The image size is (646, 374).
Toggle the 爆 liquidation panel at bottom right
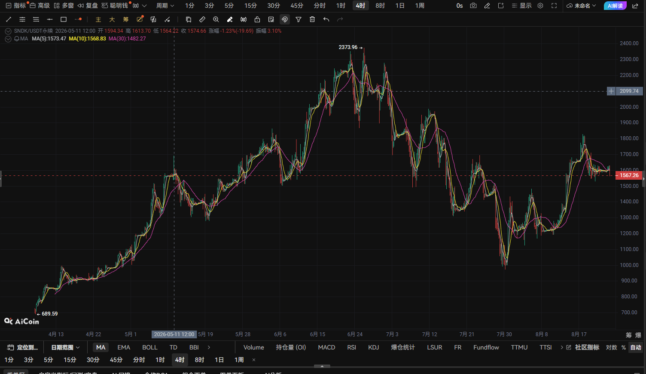(638, 335)
